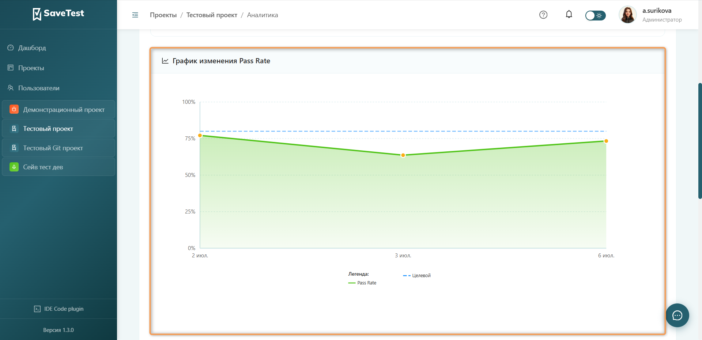Open the chat support bubble
The image size is (702, 340).
677,315
